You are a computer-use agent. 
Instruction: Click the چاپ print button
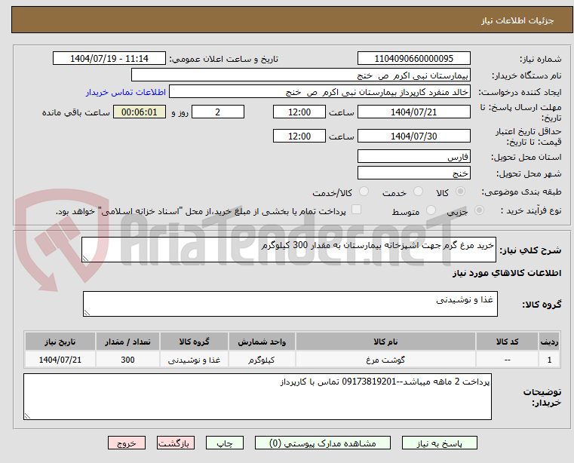[225, 443]
